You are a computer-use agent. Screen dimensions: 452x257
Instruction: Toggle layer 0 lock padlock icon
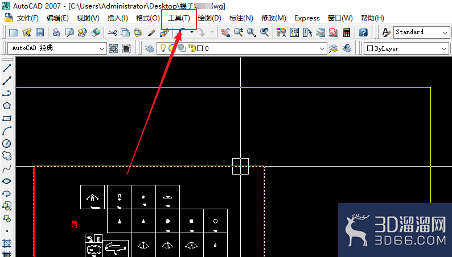click(x=192, y=48)
